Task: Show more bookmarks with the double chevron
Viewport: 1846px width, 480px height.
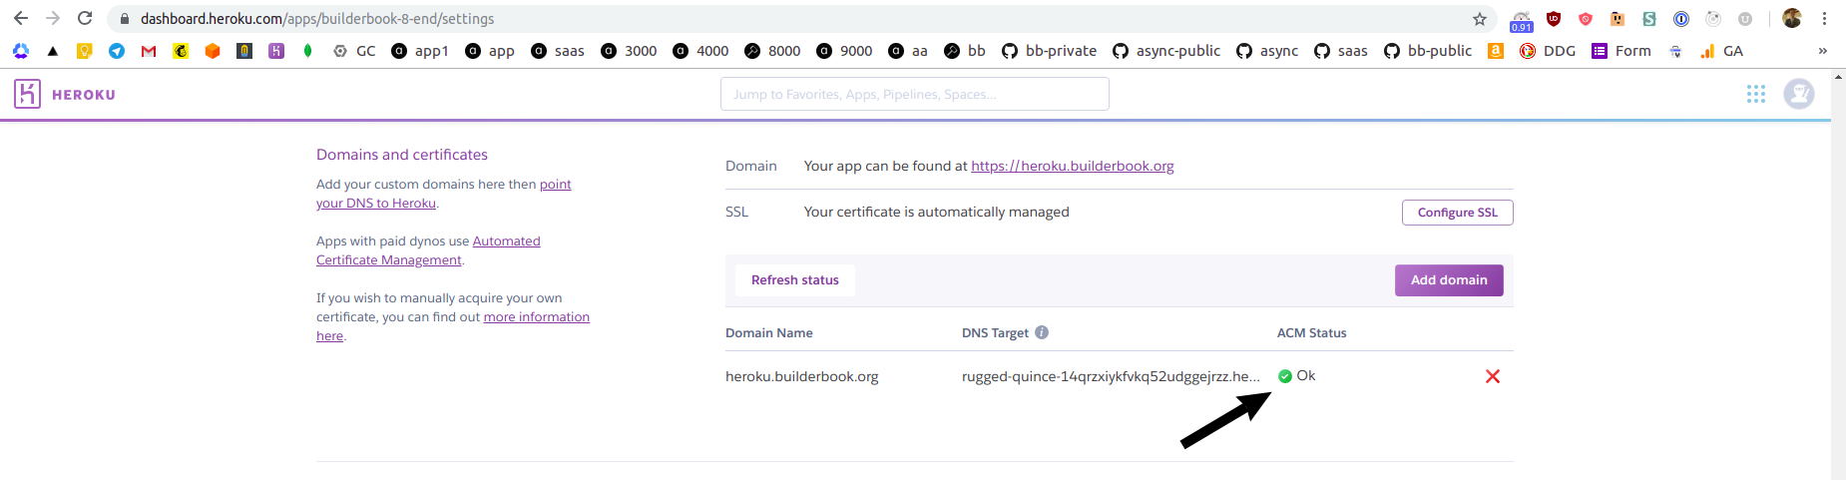Action: tap(1823, 51)
